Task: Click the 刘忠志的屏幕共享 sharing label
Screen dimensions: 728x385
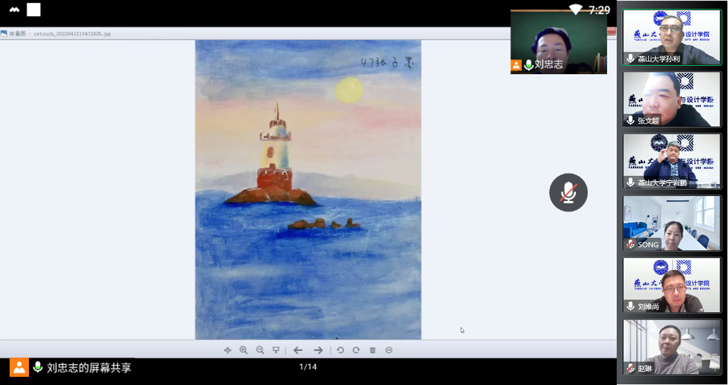Action: (89, 368)
